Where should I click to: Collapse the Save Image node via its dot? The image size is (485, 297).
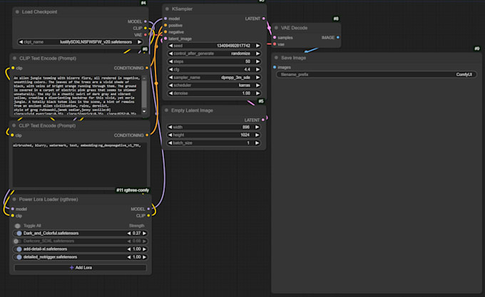click(276, 58)
